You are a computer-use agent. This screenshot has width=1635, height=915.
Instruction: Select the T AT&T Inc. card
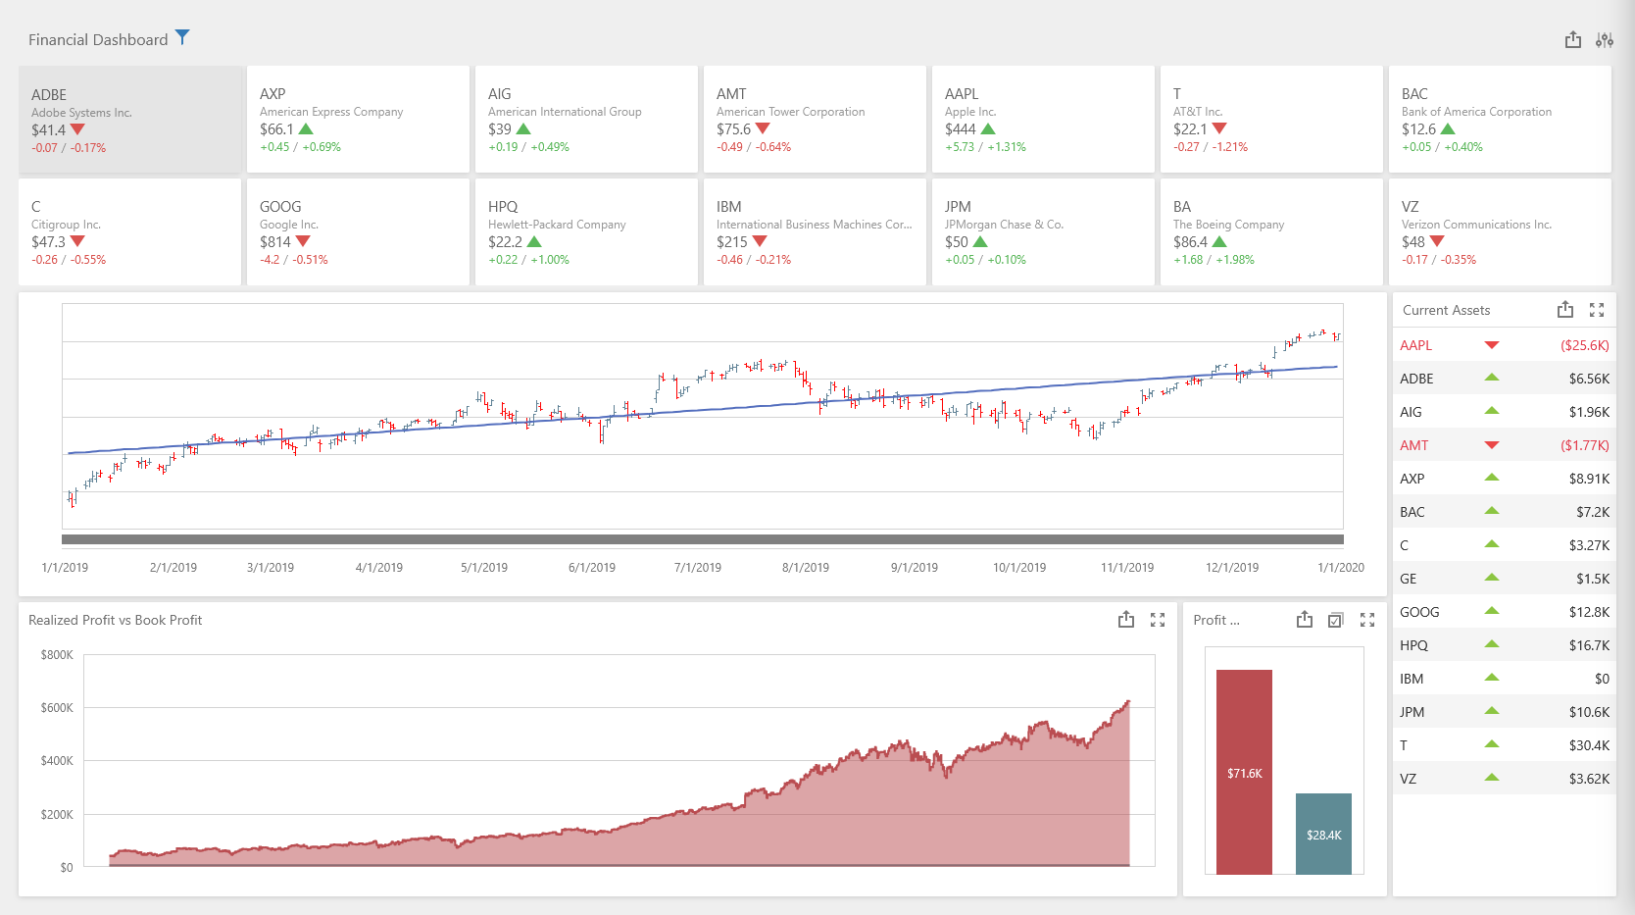click(1270, 120)
